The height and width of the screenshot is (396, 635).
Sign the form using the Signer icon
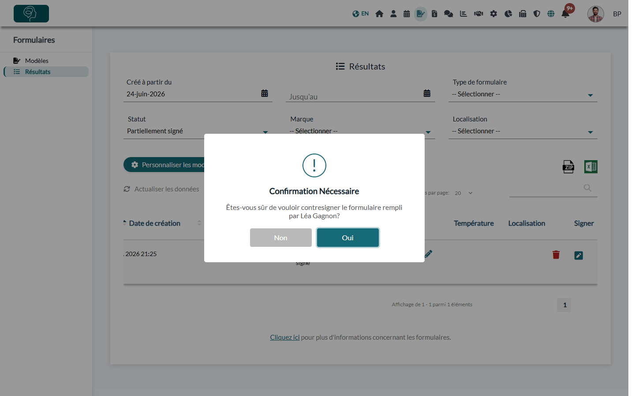[x=579, y=255]
